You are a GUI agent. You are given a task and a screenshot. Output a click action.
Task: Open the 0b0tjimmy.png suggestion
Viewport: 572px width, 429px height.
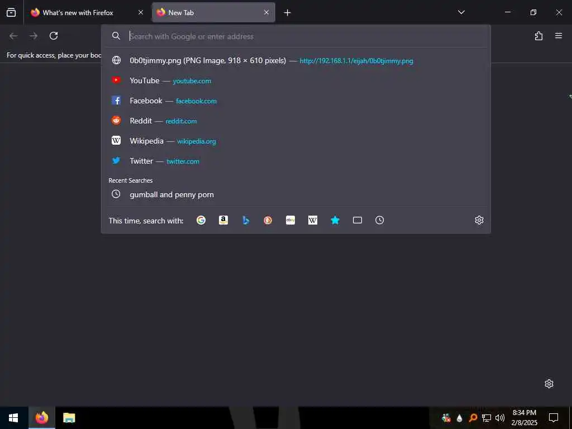click(x=296, y=60)
